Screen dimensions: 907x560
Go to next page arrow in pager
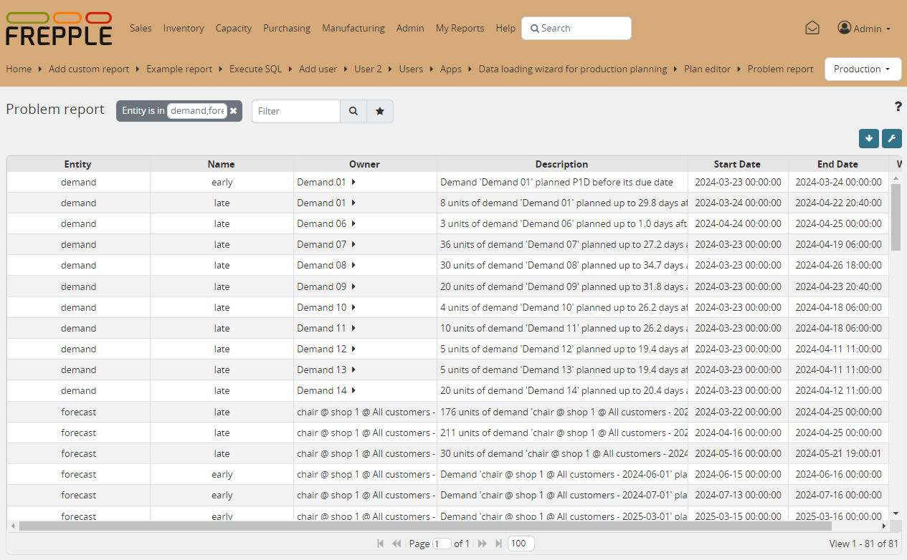(482, 544)
